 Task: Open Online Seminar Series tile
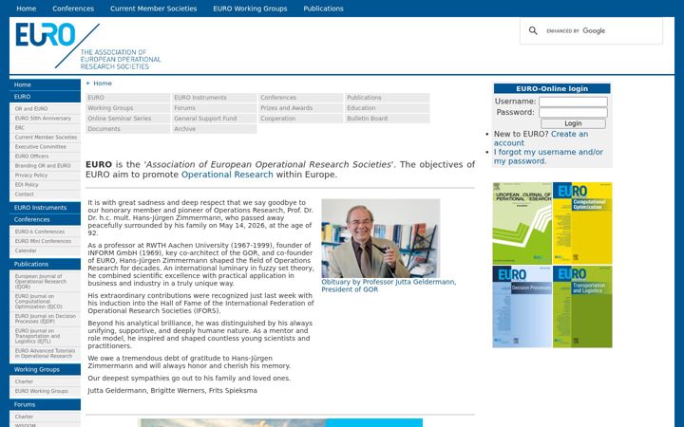128,119
